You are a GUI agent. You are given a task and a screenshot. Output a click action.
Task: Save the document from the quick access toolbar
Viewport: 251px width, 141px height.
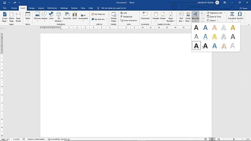[x=4, y=3]
